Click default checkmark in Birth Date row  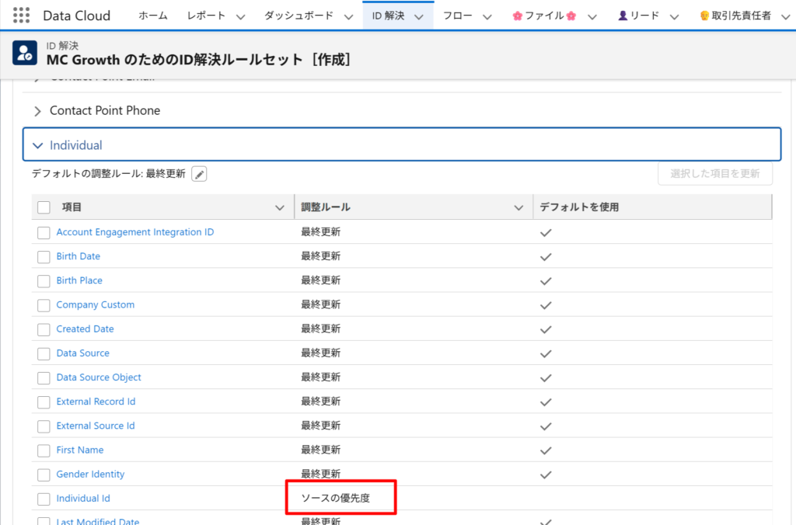pyautogui.click(x=546, y=256)
